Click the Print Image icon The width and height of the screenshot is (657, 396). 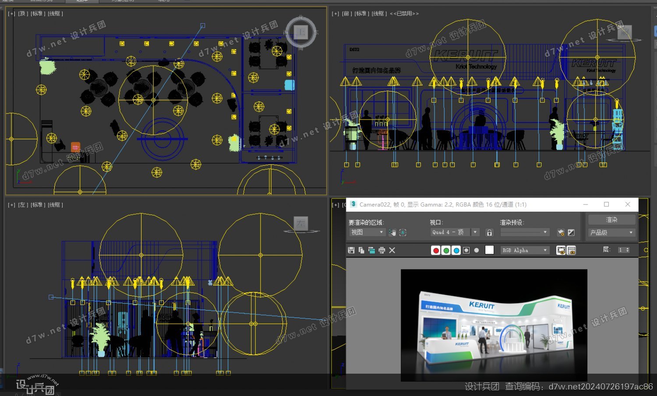click(x=382, y=250)
